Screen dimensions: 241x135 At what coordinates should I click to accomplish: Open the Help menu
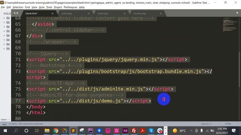coord(82,7)
